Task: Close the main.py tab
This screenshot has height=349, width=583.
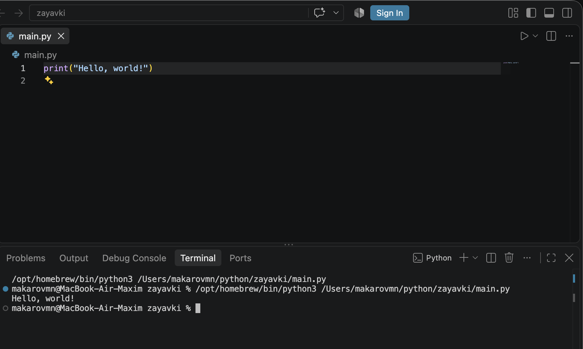Action: [x=61, y=36]
